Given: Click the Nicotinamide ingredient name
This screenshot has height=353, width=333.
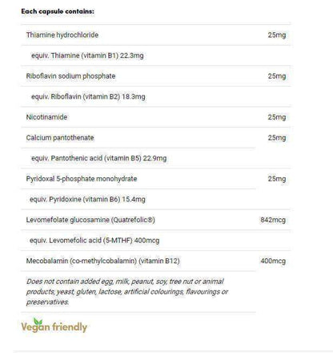Looking at the screenshot, I should click(46, 117).
